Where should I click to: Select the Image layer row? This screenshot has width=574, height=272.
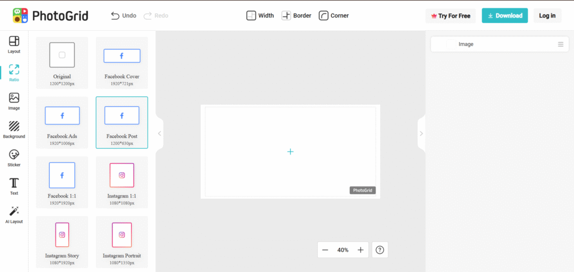pyautogui.click(x=499, y=44)
